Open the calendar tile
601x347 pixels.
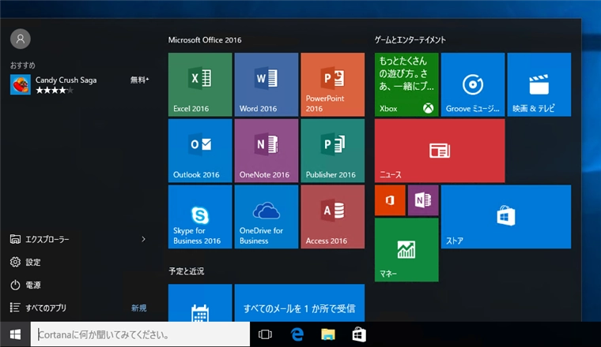click(200, 303)
